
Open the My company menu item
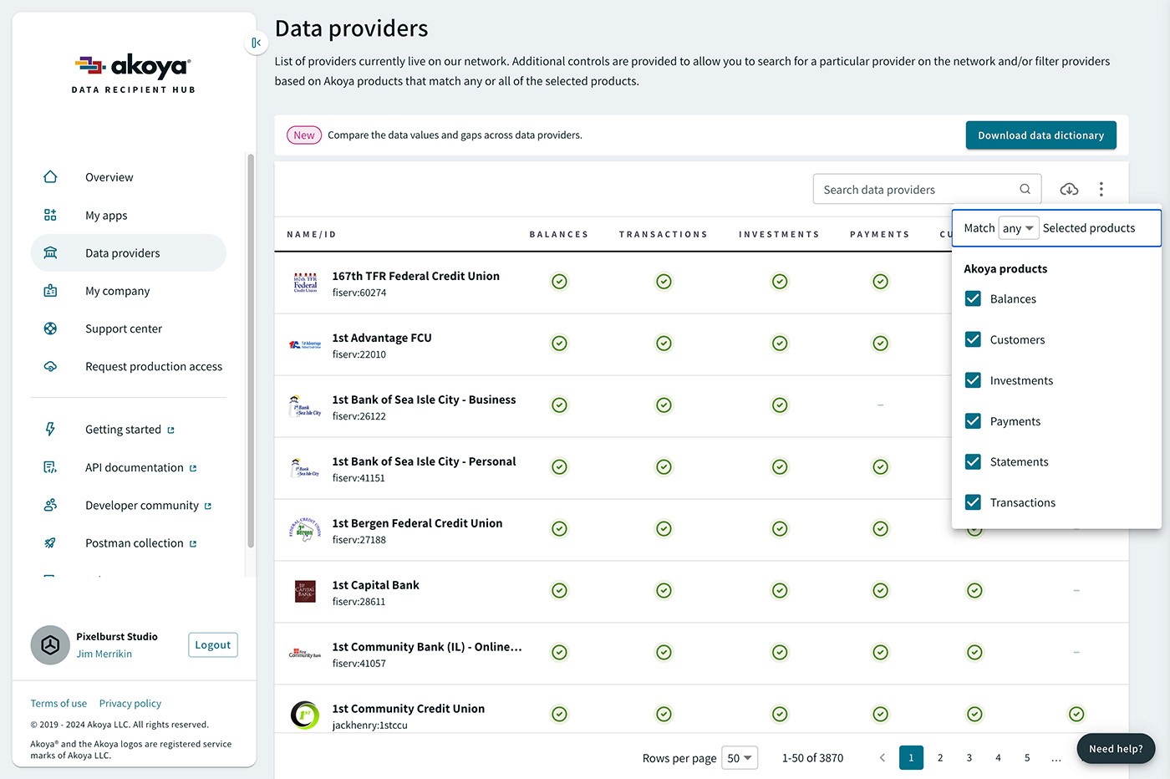(129, 291)
